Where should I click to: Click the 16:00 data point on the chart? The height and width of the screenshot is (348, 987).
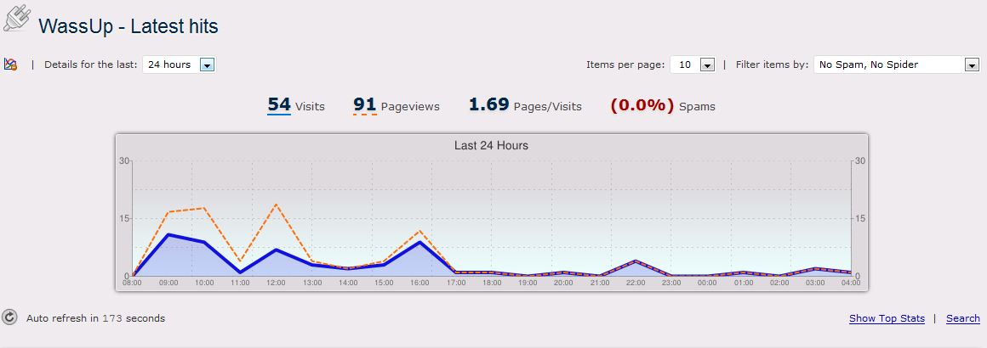(x=419, y=242)
